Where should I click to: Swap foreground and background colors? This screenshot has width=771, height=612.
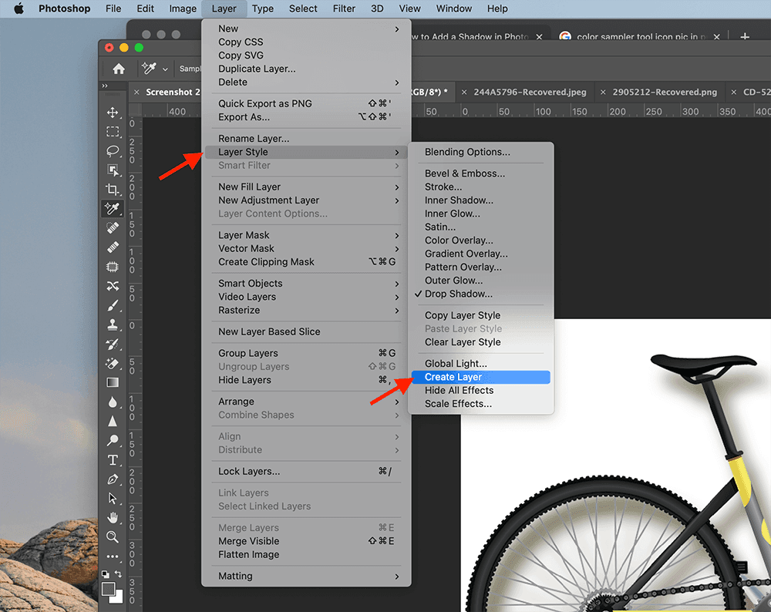(119, 573)
